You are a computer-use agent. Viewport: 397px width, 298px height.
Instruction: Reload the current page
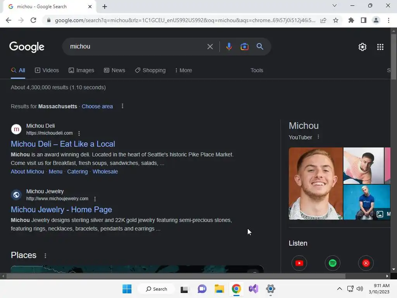[x=33, y=20]
